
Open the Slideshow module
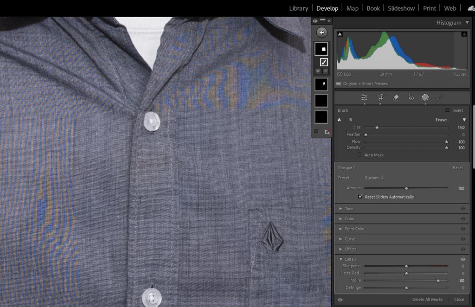pos(401,8)
